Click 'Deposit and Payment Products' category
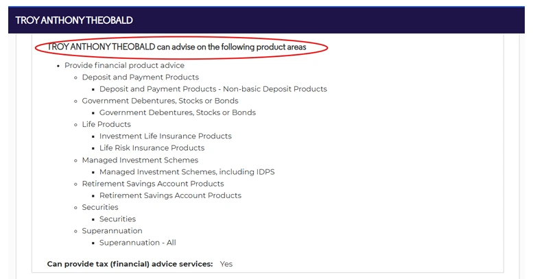 point(141,77)
